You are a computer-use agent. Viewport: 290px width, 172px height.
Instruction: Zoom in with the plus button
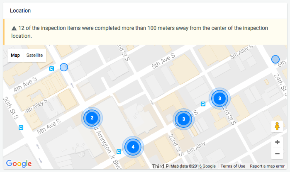pos(277,142)
